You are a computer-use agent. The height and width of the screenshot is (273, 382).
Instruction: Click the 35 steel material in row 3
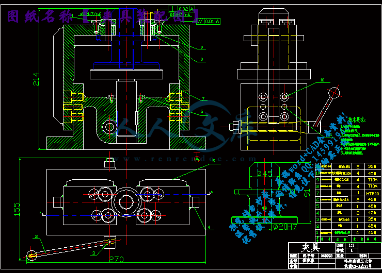[x=373, y=219]
